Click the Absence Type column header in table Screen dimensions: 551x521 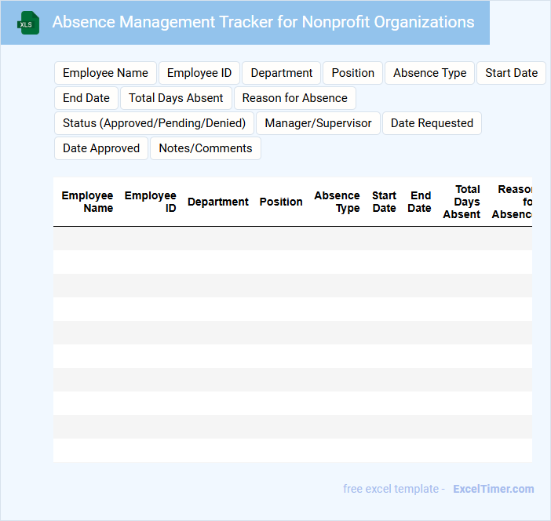(337, 202)
